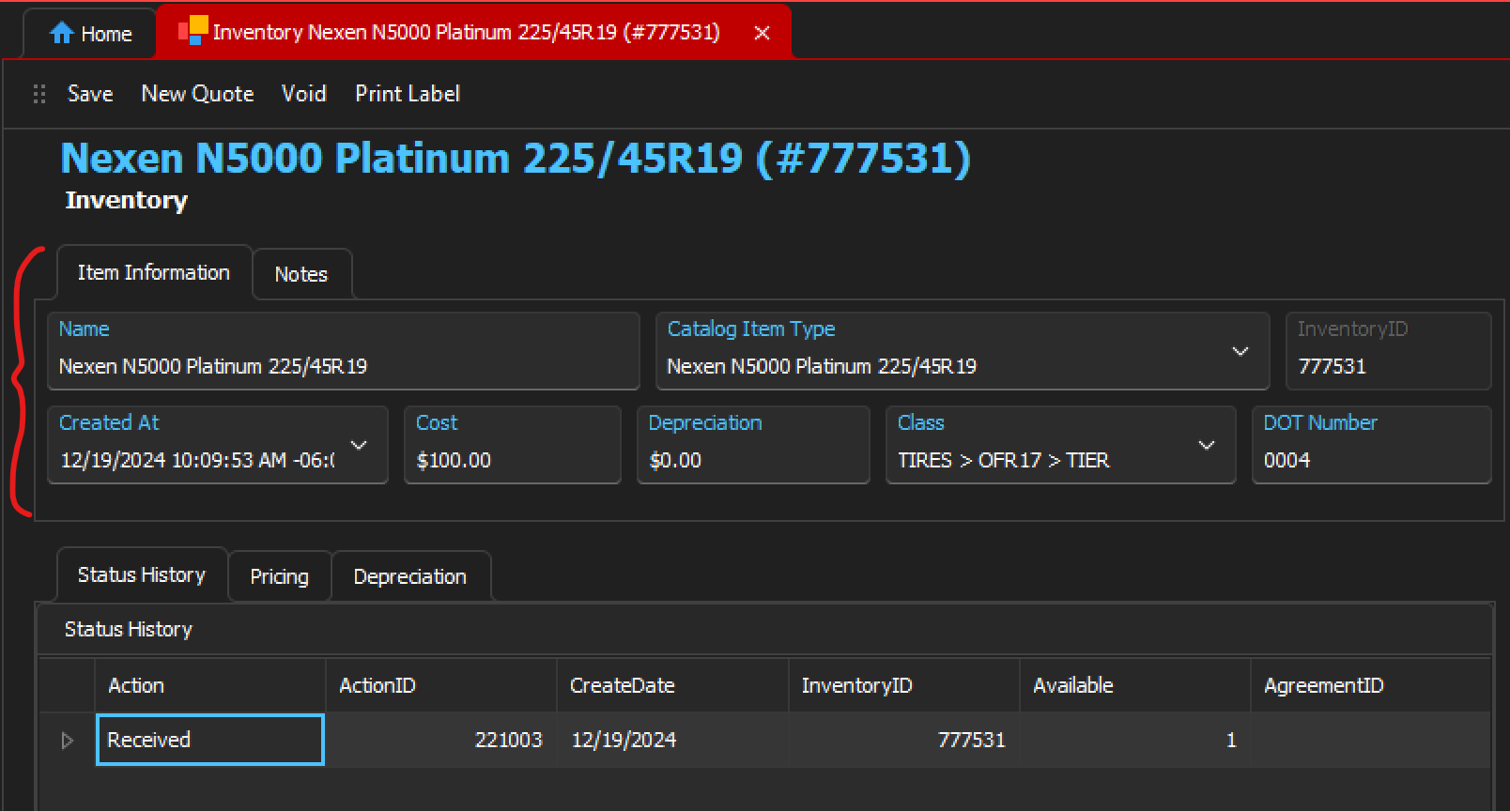Open the Depreciation tab
The height and width of the screenshot is (811, 1510).
click(410, 576)
